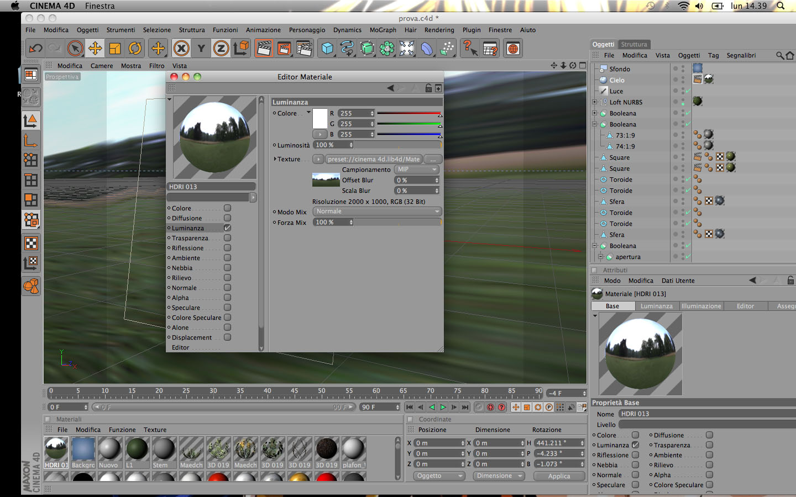Click the Add Cube primitive icon
This screenshot has width=796, height=497.
[328, 49]
